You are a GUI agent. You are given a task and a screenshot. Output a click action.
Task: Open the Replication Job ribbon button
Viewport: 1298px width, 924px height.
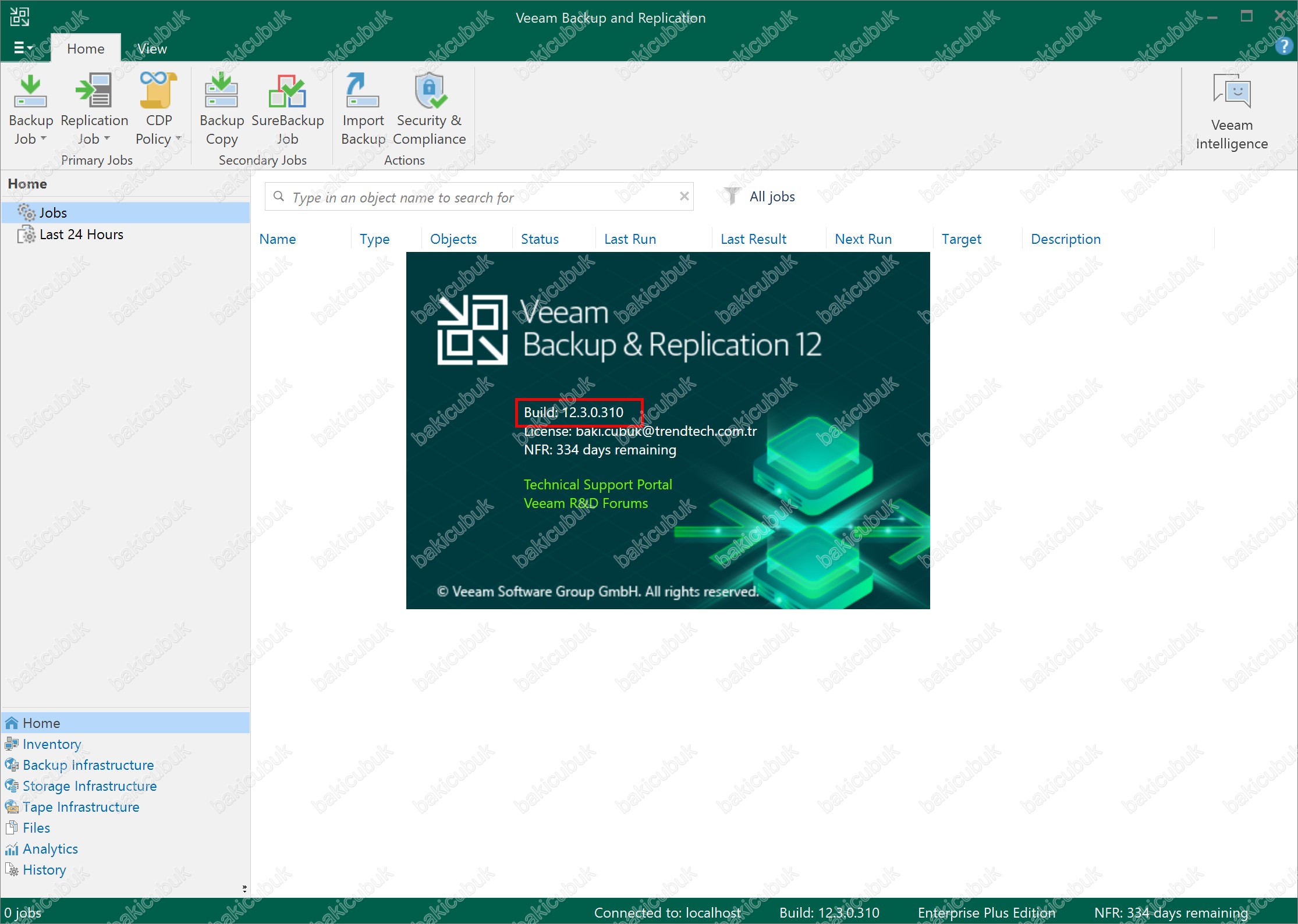[x=94, y=109]
